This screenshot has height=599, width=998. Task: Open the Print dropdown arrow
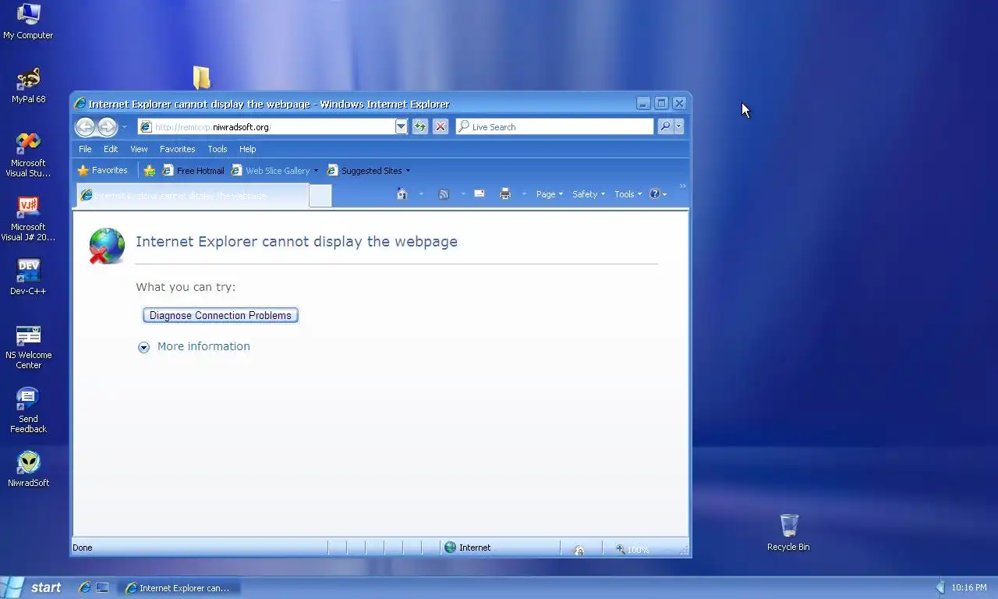point(524,194)
